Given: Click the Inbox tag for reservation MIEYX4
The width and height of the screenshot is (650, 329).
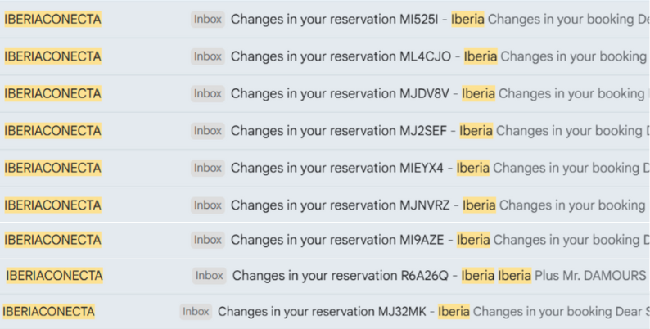Looking at the screenshot, I should point(208,167).
